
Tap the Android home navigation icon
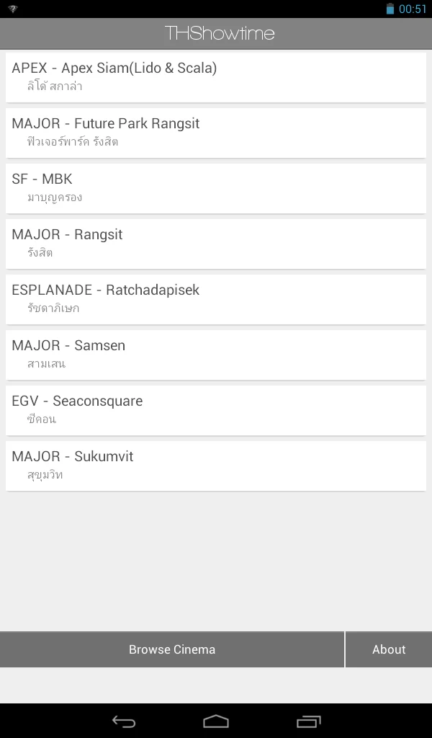coord(216,721)
